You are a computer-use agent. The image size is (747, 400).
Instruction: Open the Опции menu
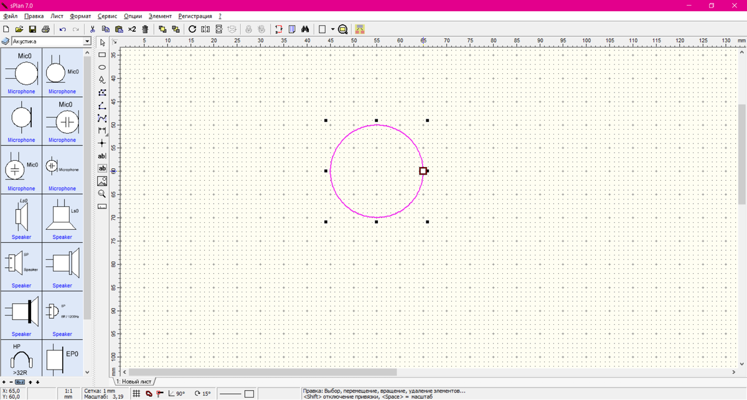(133, 16)
